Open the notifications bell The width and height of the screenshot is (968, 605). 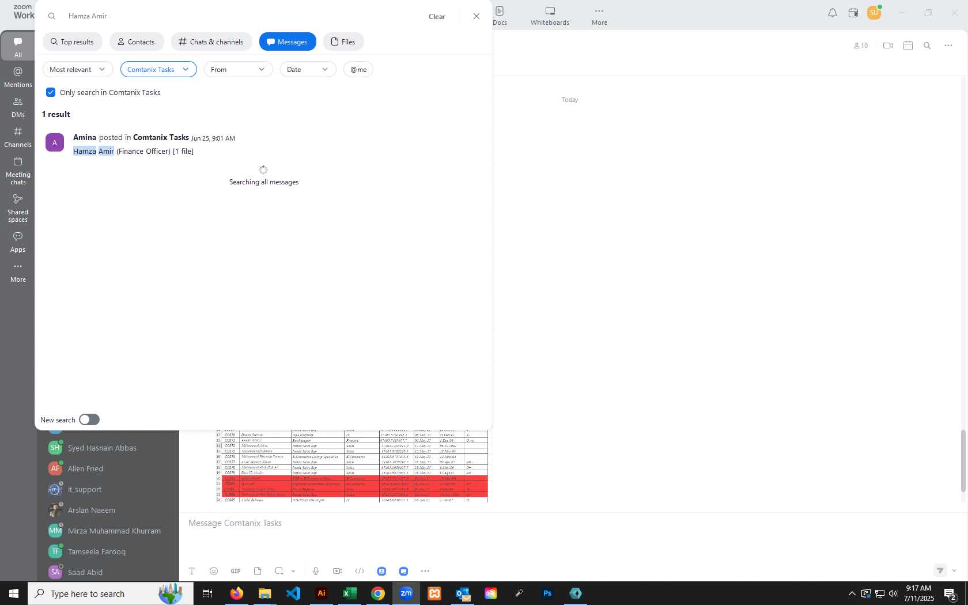click(x=832, y=13)
